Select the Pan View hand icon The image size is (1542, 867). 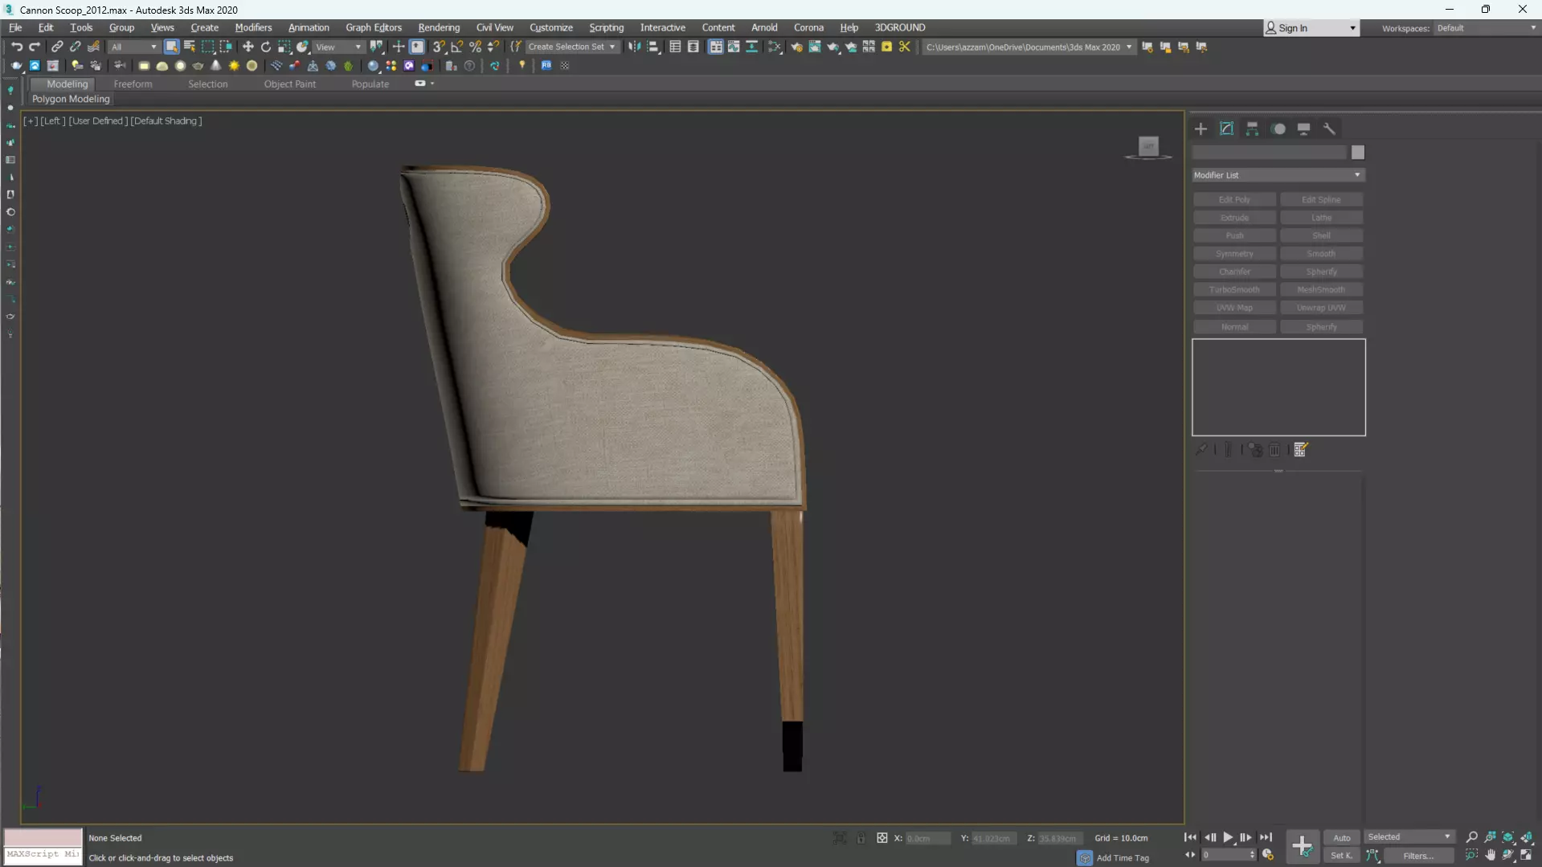click(1491, 855)
